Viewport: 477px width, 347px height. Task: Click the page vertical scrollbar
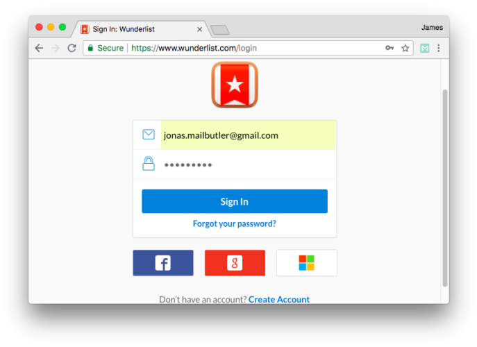[445, 188]
